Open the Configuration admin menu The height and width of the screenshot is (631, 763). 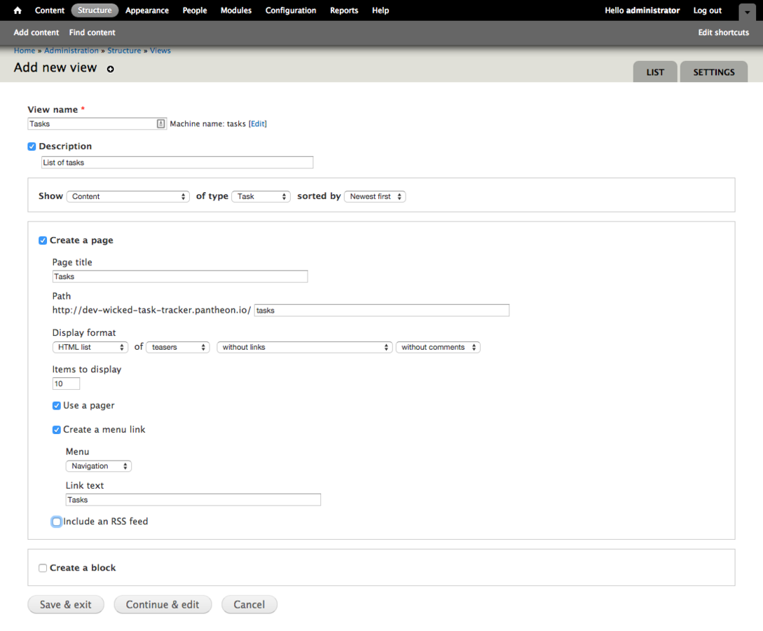(291, 11)
